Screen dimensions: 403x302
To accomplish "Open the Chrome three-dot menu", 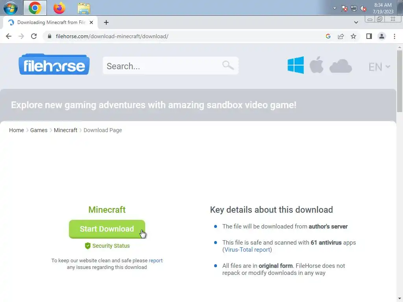I will coord(394,36).
